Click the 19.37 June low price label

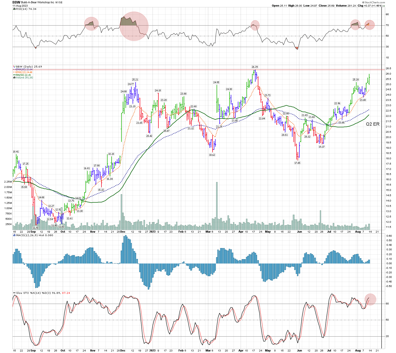[x=322, y=147]
